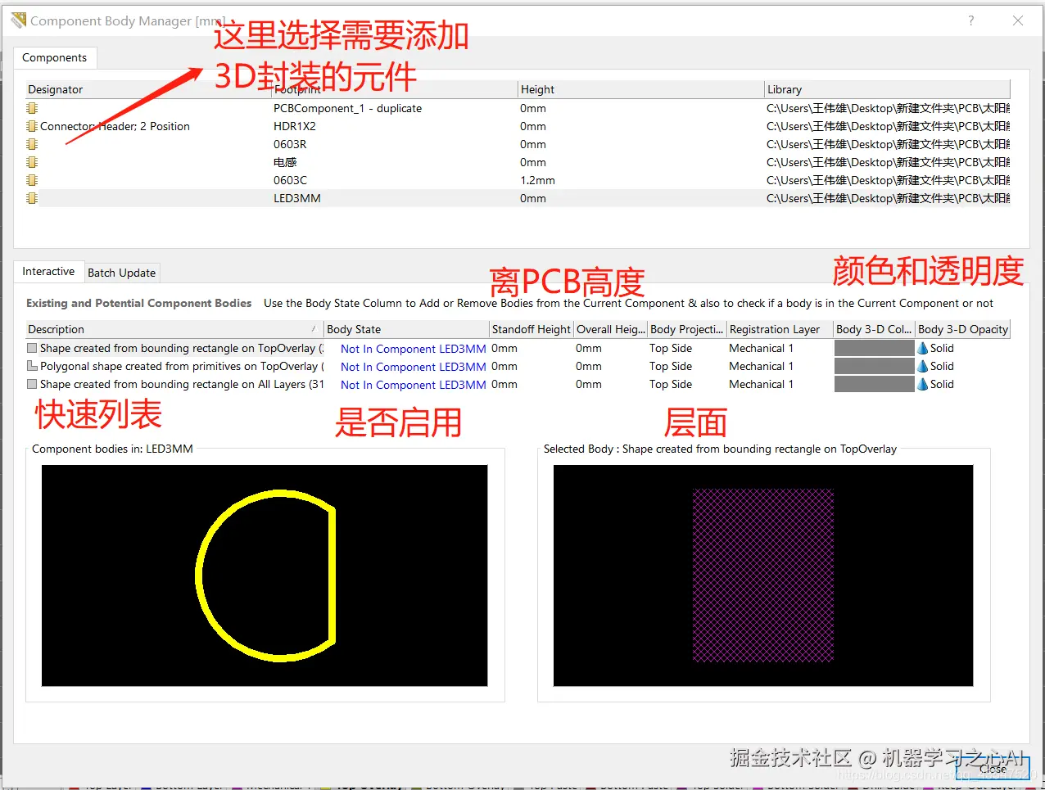The image size is (1045, 790).
Task: Sort by the Description column header
Action: point(174,329)
